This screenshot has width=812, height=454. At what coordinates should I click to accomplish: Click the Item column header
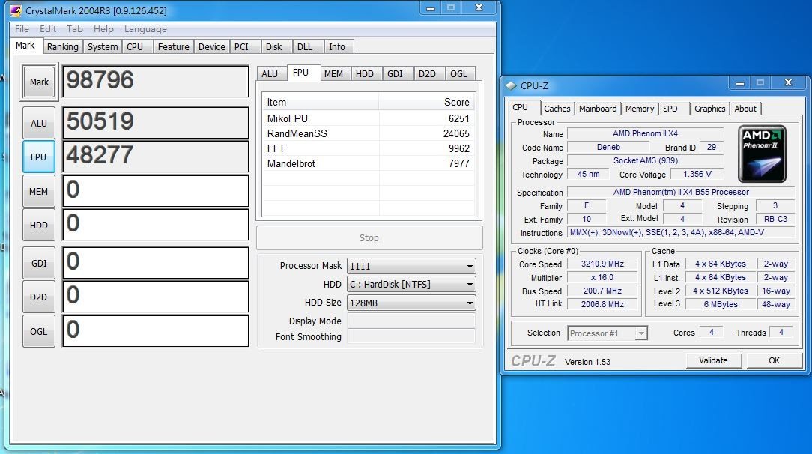coord(321,102)
